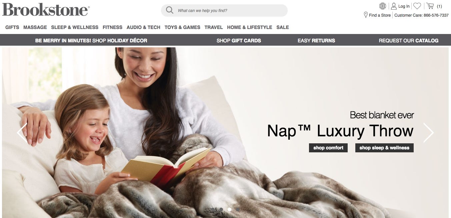The width and height of the screenshot is (451, 218).
Task: Open the wishlist heart icon
Action: tap(417, 6)
